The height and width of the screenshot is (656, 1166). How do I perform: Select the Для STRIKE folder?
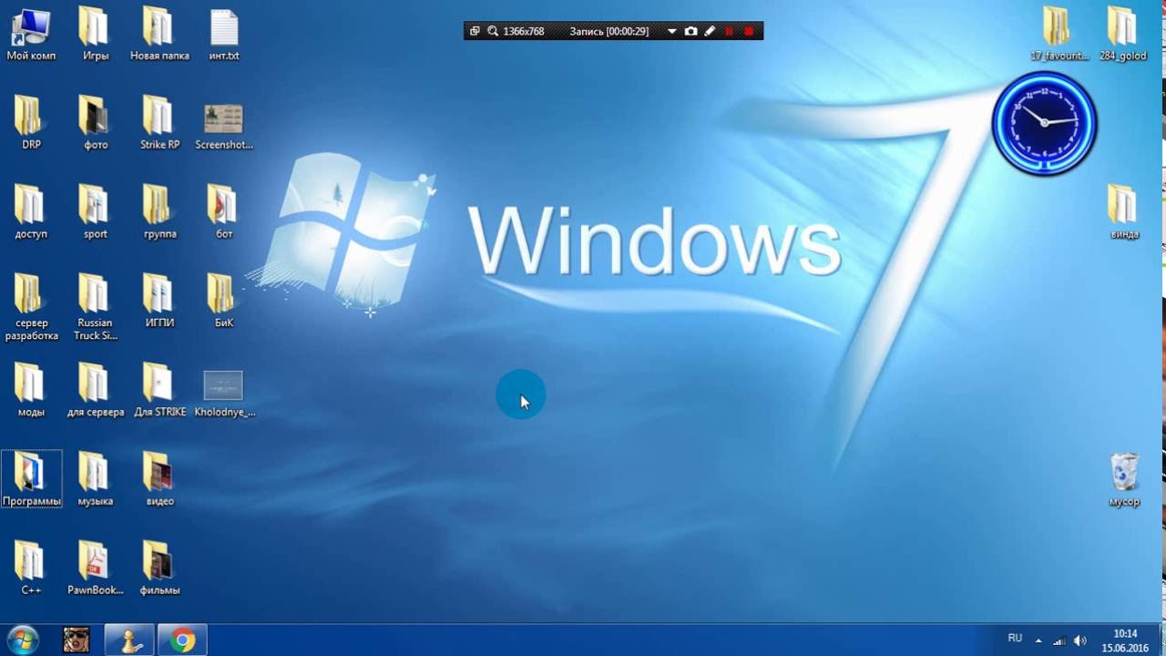click(x=159, y=390)
